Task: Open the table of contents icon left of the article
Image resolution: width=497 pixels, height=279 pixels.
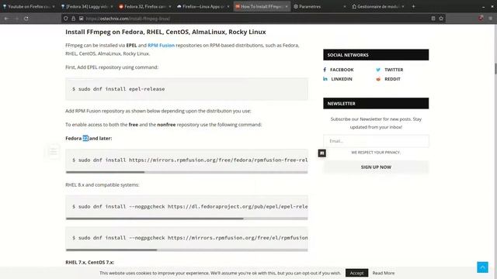Action: click(53, 151)
